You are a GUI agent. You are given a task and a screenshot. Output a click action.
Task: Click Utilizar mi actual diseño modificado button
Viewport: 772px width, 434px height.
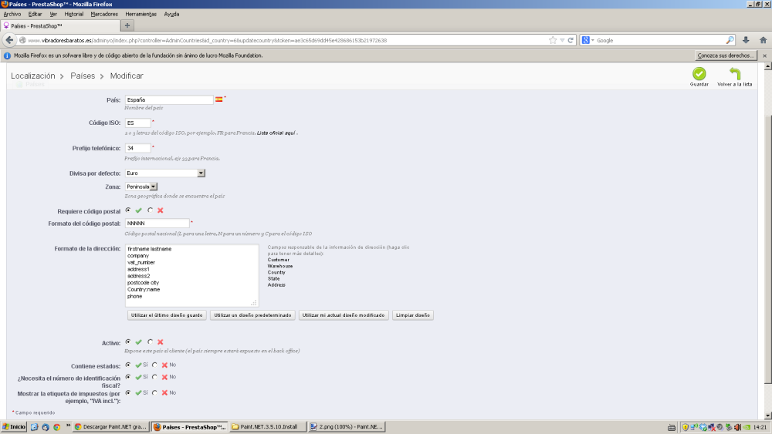[344, 315]
